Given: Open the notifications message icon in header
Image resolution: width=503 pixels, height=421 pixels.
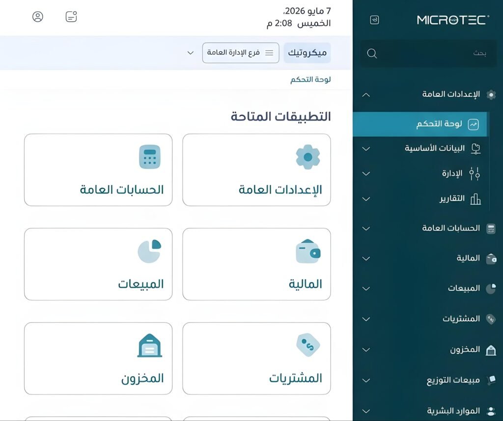Looking at the screenshot, I should click(71, 17).
